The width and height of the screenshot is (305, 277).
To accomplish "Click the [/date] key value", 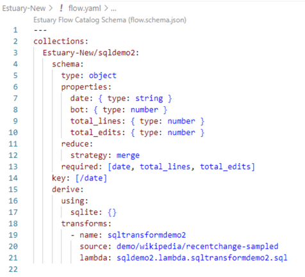I will tap(91, 178).
